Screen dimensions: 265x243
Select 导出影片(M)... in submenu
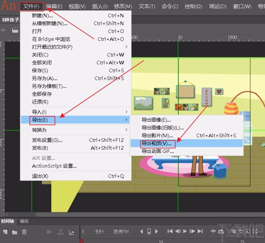186,136
